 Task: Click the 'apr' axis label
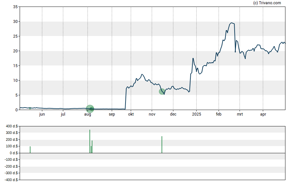click(x=263, y=114)
